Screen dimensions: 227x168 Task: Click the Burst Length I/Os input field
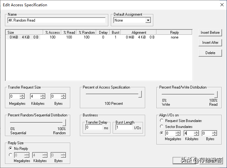click(124, 127)
